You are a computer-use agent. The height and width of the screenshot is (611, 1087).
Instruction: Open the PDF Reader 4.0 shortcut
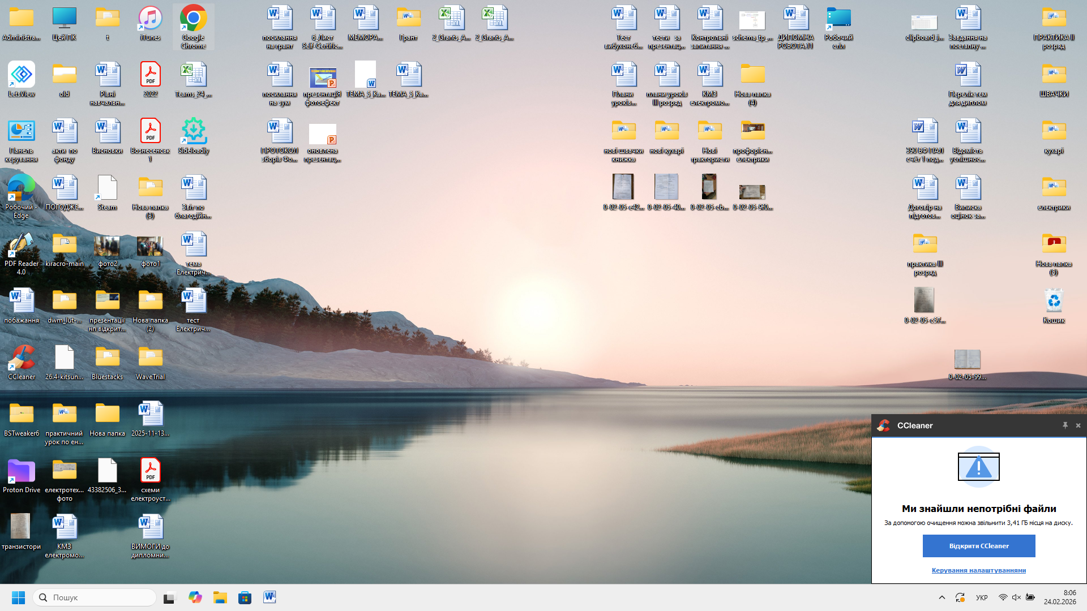(x=22, y=246)
